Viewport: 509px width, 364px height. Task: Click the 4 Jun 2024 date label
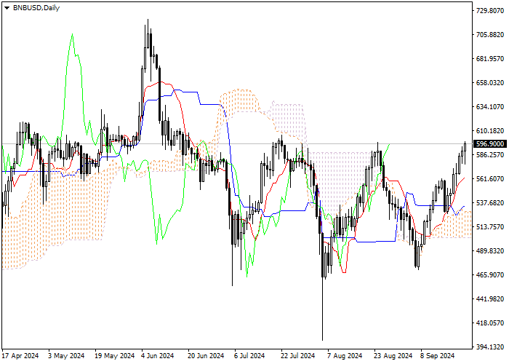[158, 356]
